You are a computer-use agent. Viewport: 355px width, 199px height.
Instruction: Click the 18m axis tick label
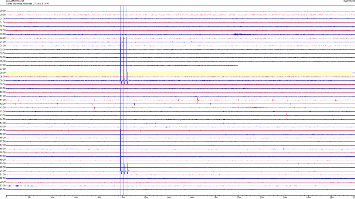click(216, 198)
